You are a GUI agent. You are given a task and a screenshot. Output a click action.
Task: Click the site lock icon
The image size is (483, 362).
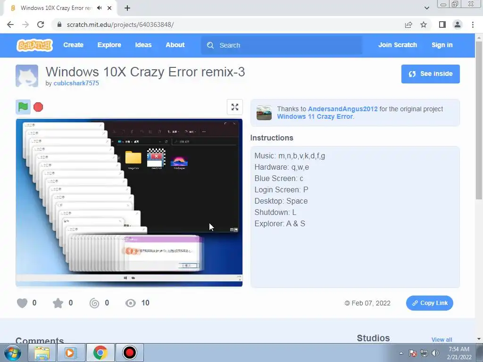click(x=60, y=25)
